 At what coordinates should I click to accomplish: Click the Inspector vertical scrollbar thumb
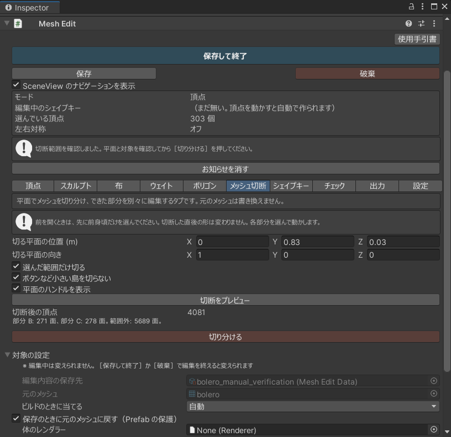447,221
